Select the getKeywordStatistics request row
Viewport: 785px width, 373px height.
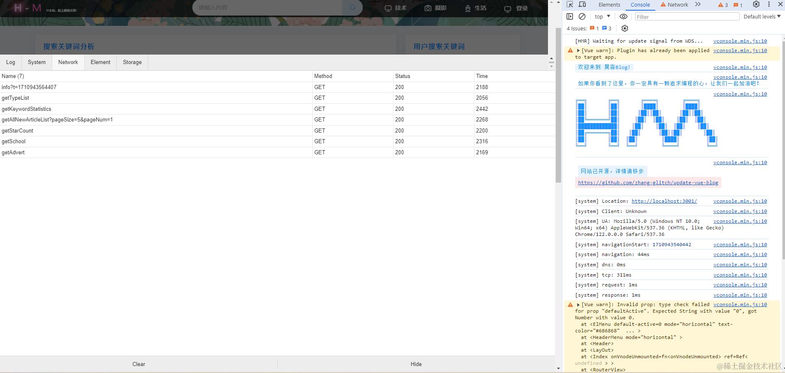277,109
